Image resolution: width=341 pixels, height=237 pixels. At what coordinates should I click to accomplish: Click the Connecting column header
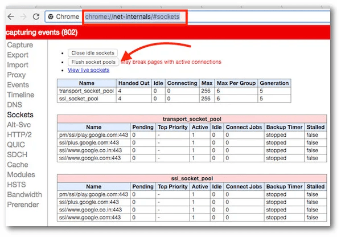(x=182, y=83)
